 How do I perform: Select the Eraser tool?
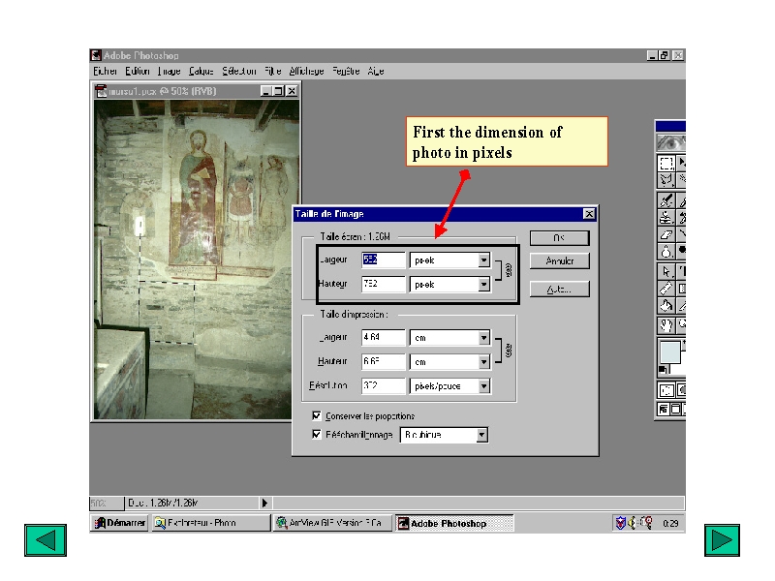(x=666, y=233)
